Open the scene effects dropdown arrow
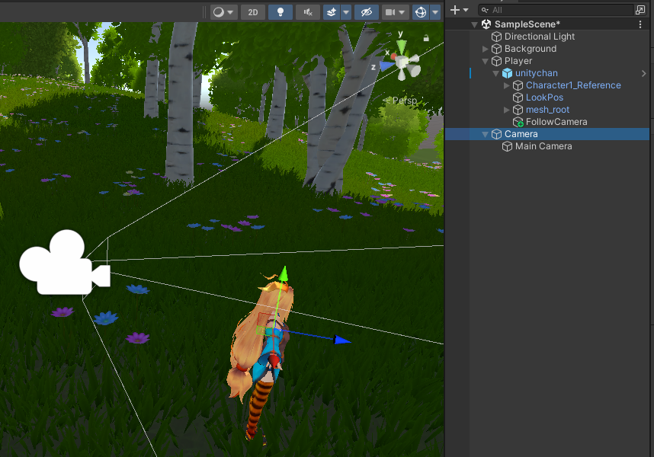This screenshot has height=457, width=654. [346, 12]
